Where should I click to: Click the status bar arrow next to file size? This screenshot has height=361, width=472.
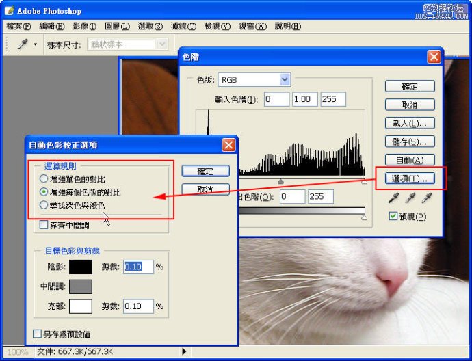(x=183, y=351)
